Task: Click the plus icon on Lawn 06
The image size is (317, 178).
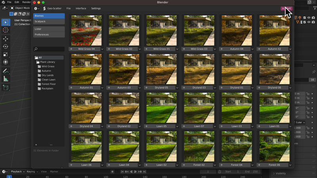Action: 71,165
